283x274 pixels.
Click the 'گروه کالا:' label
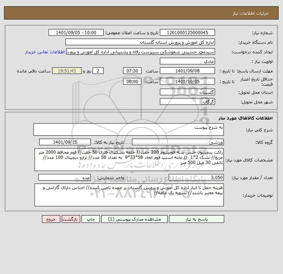tap(264, 142)
